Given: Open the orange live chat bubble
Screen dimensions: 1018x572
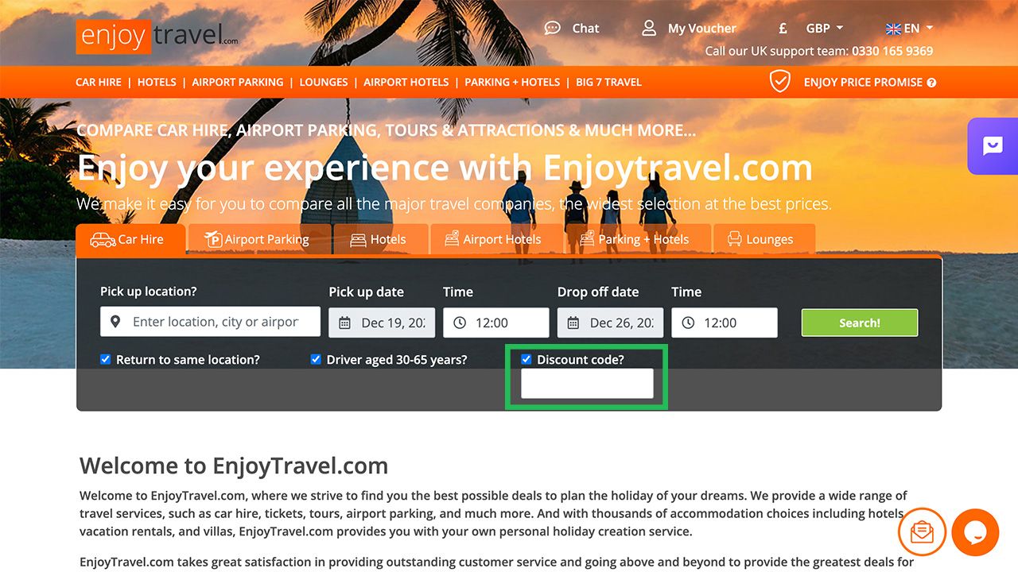Looking at the screenshot, I should [975, 532].
